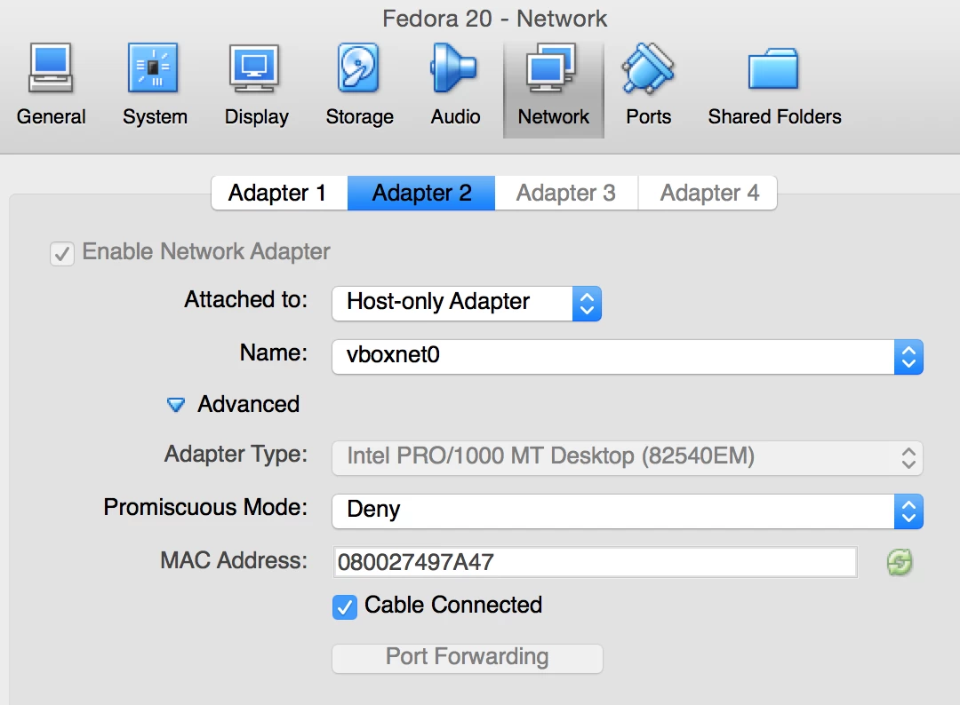Image resolution: width=960 pixels, height=705 pixels.
Task: Generate a new random MAC address
Action: coord(900,562)
